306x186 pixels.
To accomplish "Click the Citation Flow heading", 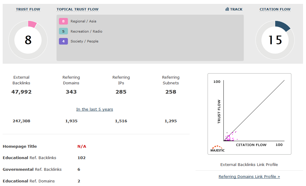I will pos(275,9).
